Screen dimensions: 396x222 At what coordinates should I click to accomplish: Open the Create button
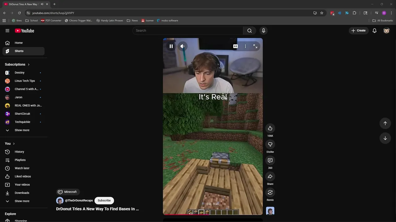click(358, 31)
